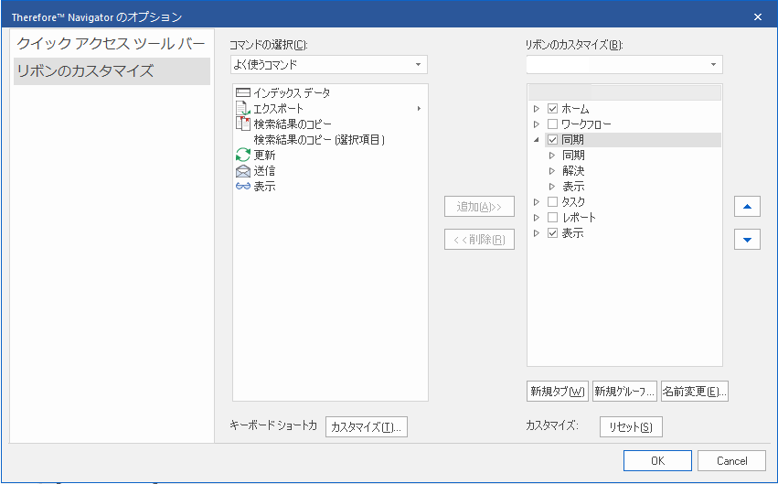The height and width of the screenshot is (484, 778).
Task: Select the 更新 command label
Action: pos(264,155)
